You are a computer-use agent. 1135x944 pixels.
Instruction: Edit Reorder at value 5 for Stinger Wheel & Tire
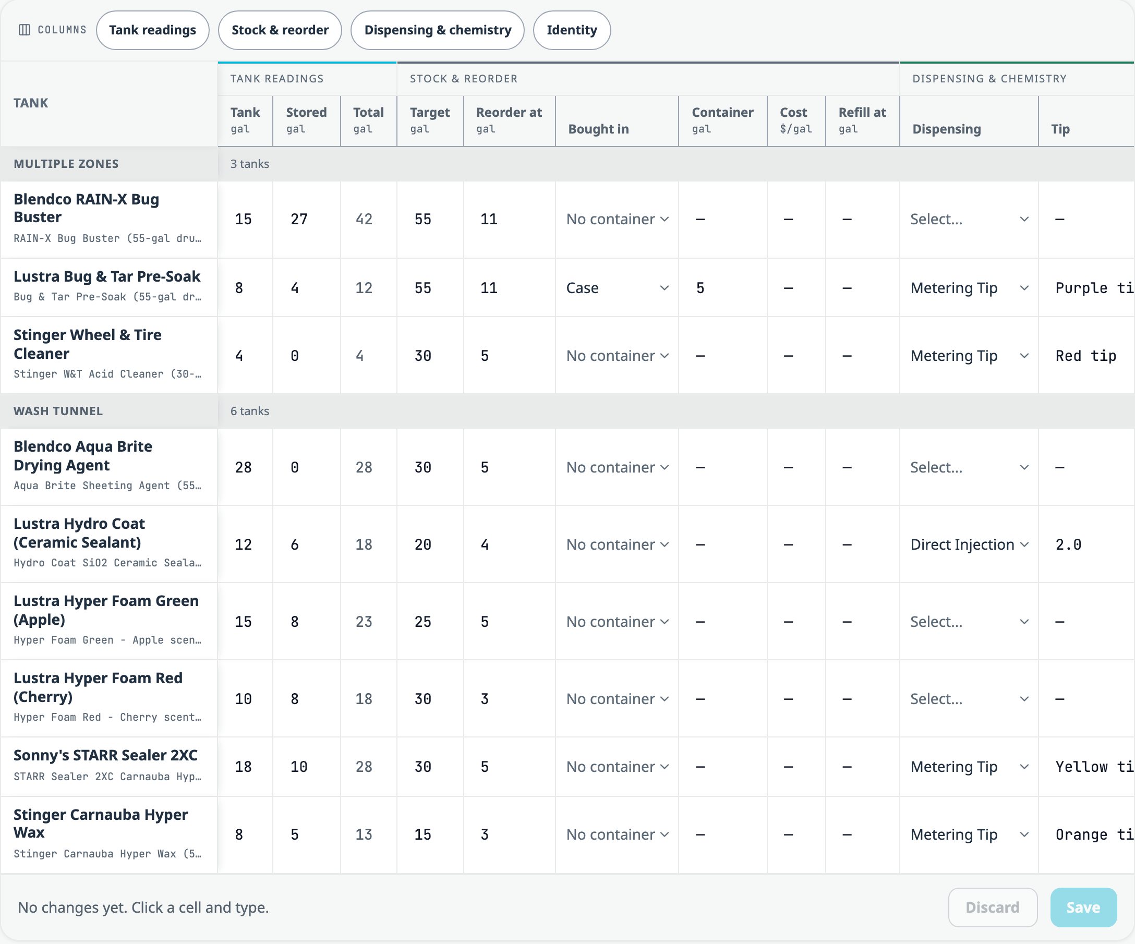tap(509, 356)
